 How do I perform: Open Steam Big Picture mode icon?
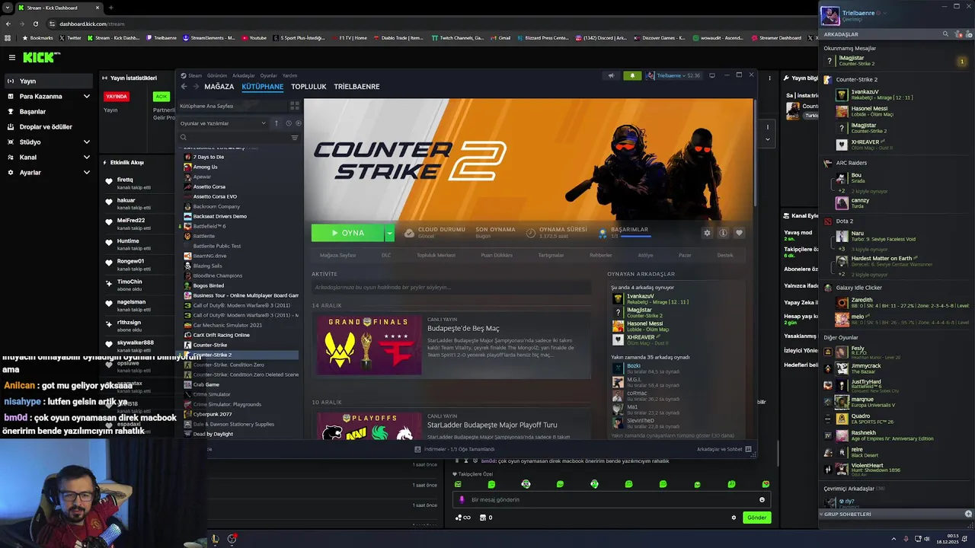711,75
